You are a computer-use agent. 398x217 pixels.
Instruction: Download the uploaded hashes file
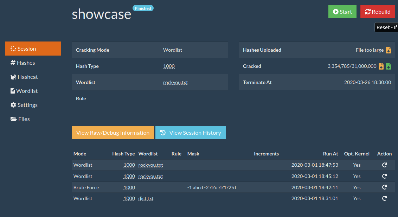pos(388,50)
